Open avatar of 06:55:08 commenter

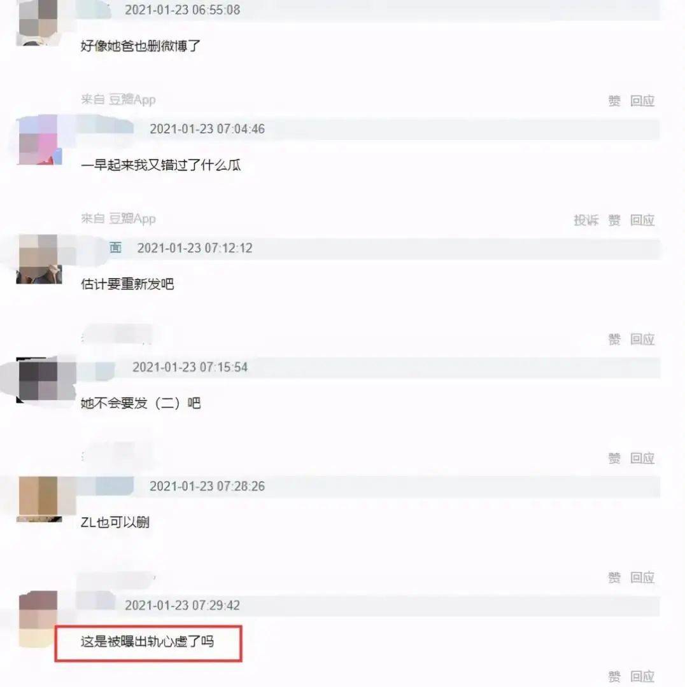(39, 23)
